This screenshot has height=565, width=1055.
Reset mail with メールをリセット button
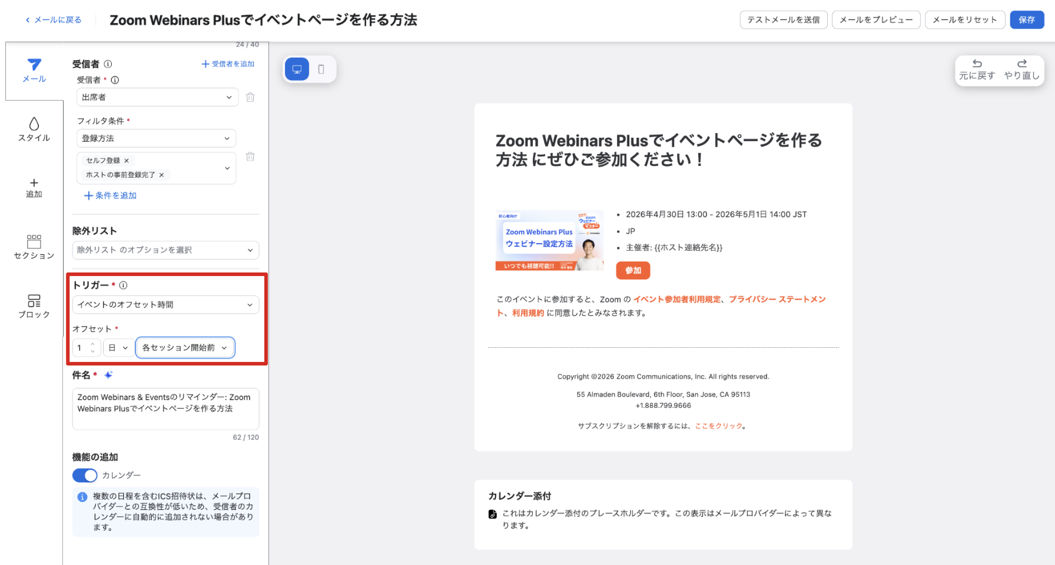point(965,20)
